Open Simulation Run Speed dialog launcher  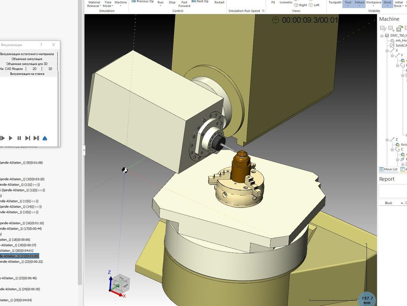263,11
